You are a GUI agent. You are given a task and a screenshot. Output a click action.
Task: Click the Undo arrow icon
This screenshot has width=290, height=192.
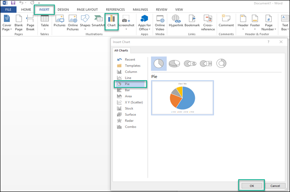tap(21, 3)
